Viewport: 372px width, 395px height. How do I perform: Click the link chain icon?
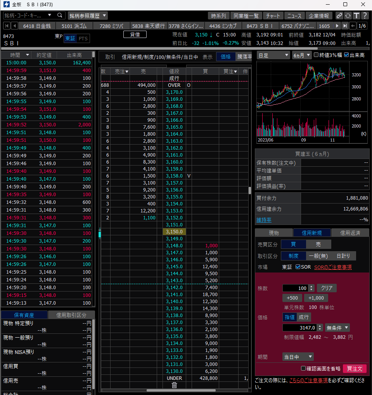tap(339, 16)
